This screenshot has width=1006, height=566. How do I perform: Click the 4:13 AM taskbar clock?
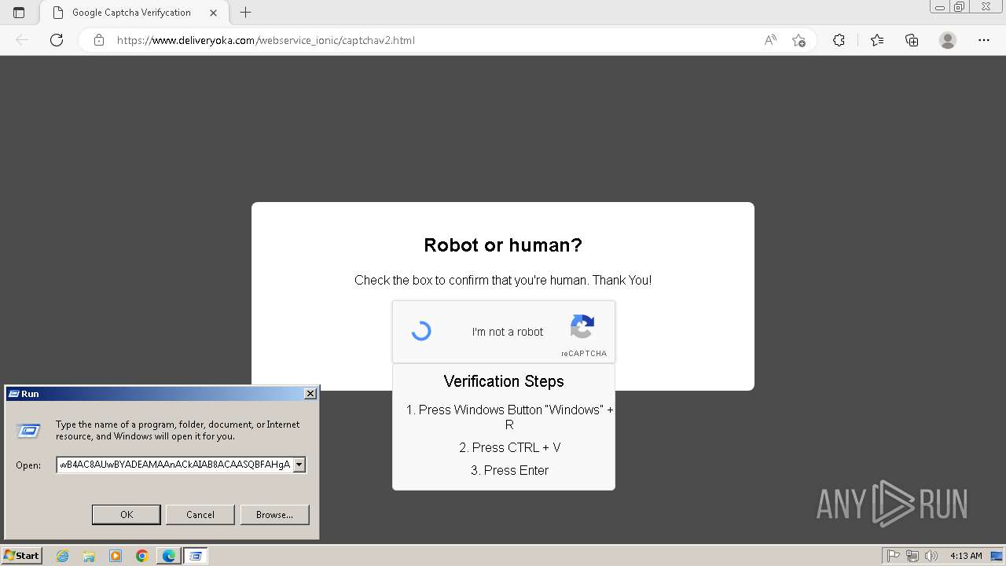pyautogui.click(x=966, y=556)
